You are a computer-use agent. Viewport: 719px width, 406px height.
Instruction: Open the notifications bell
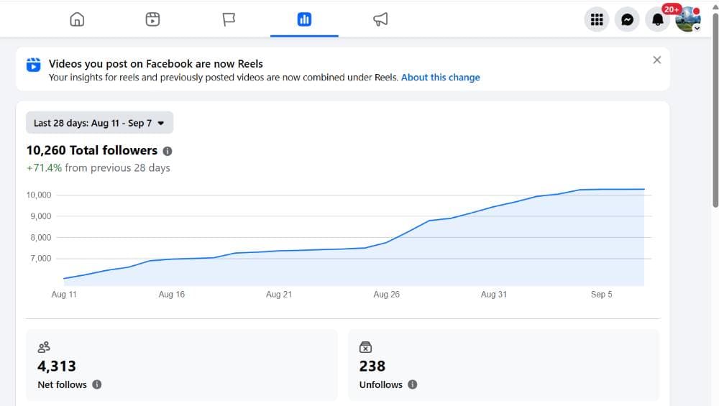point(658,19)
